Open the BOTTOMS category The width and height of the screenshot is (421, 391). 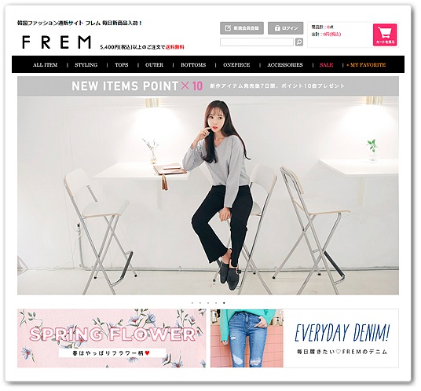pyautogui.click(x=193, y=64)
